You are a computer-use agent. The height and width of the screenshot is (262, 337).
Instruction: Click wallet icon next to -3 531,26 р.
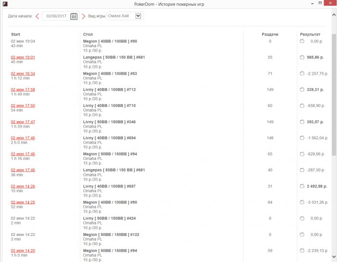pos(302,202)
